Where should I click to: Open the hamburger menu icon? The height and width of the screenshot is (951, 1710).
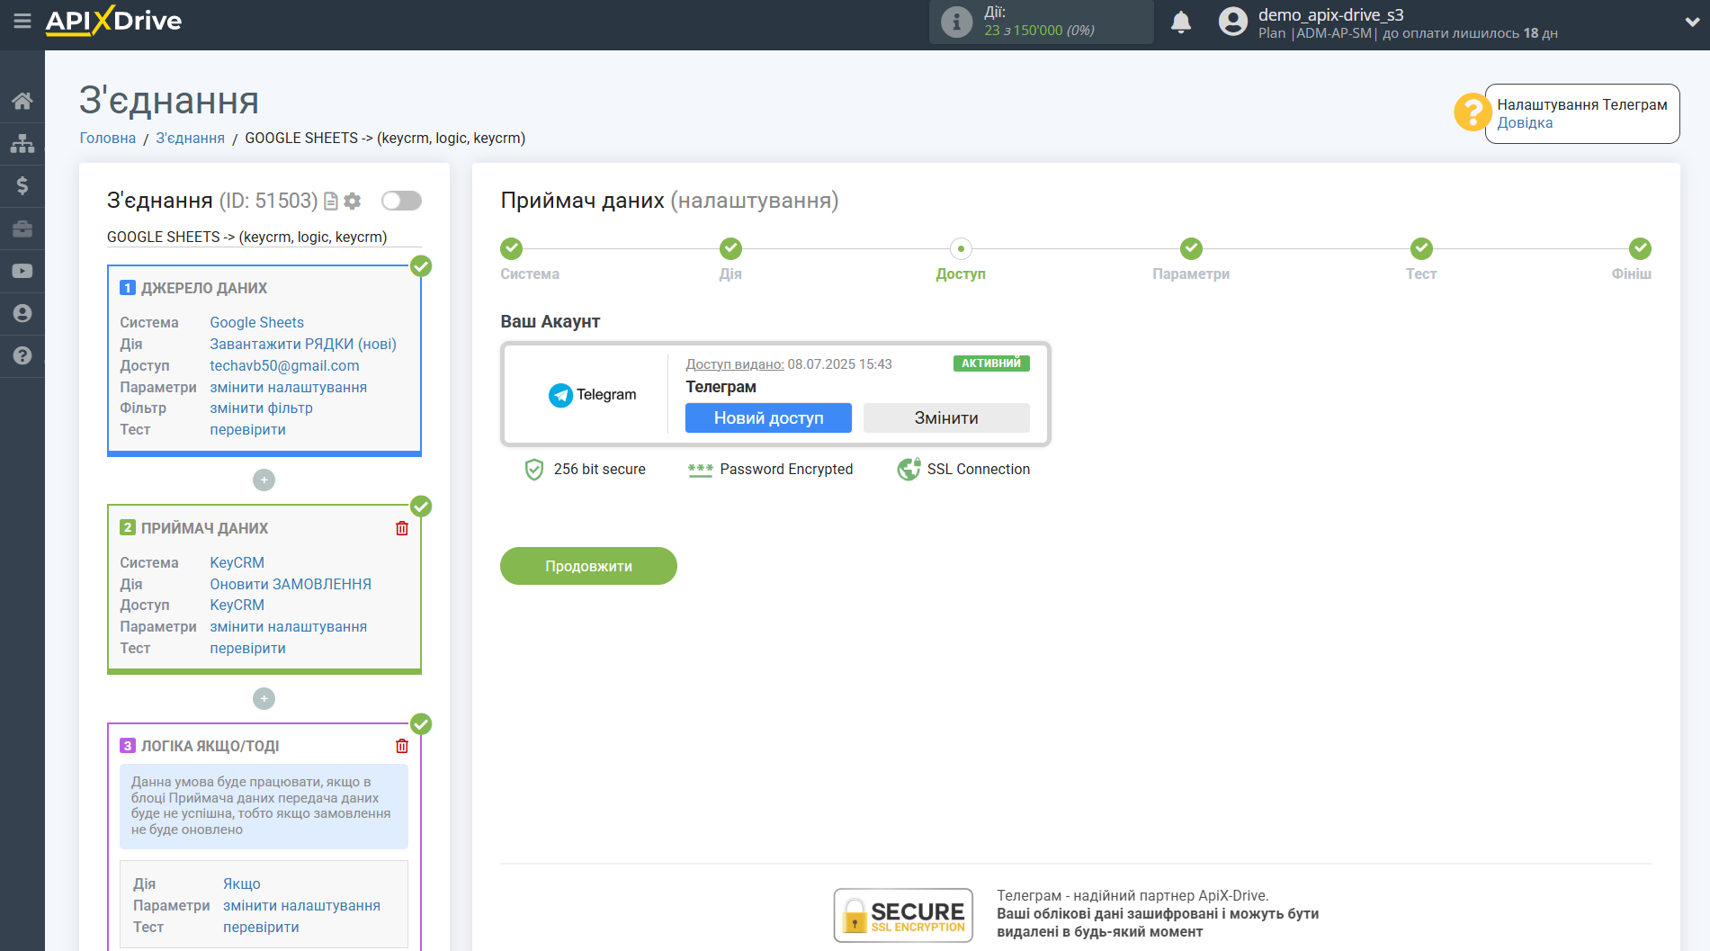click(22, 21)
